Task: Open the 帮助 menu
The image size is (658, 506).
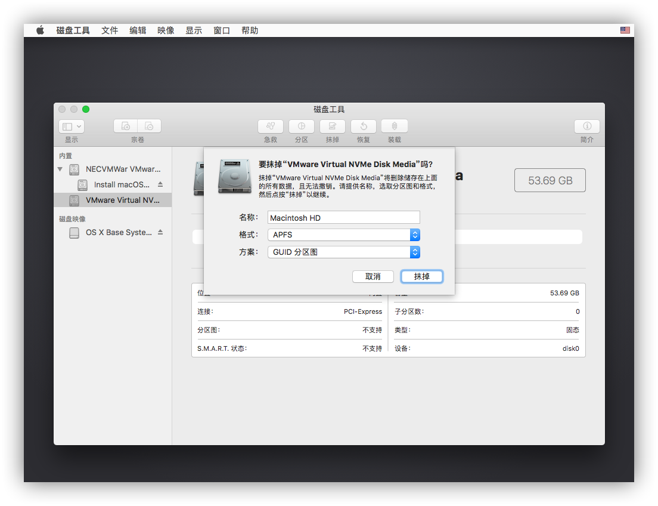Action: tap(250, 30)
